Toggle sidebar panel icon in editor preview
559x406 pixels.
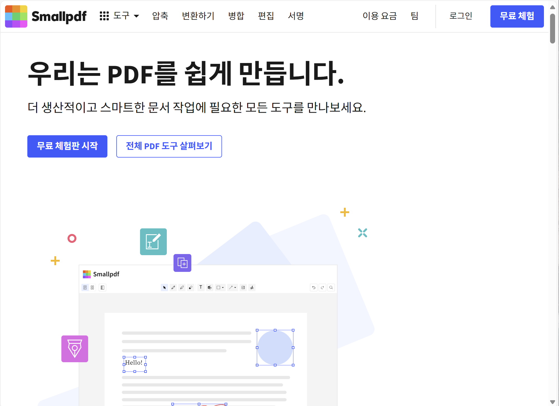[102, 287]
